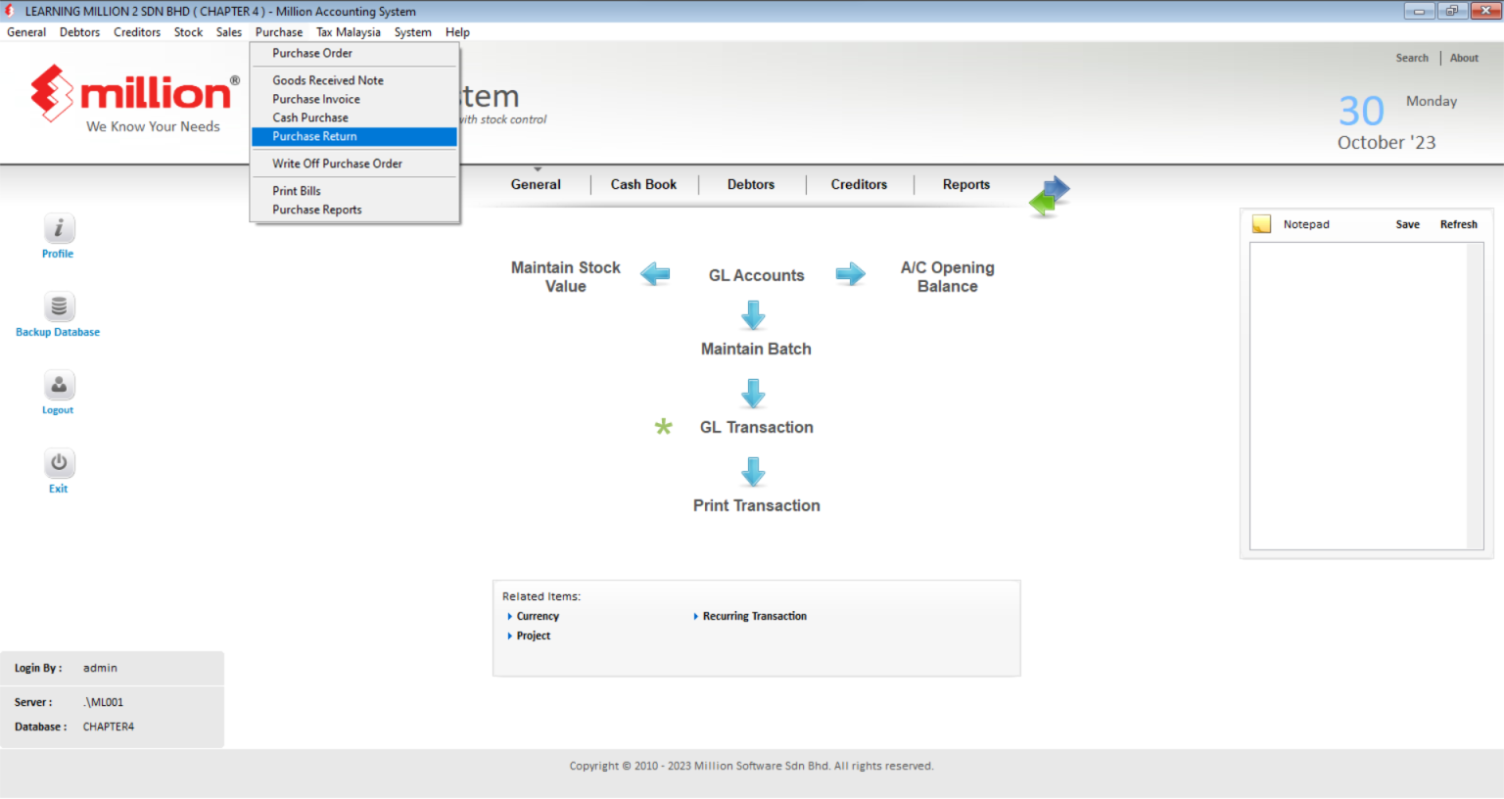This screenshot has width=1504, height=799.
Task: Save the Notepad content
Action: coord(1407,224)
